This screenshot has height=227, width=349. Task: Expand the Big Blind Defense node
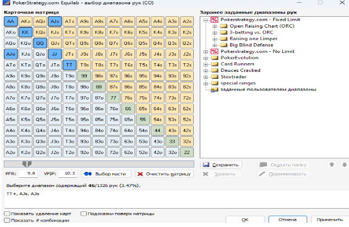pos(215,45)
